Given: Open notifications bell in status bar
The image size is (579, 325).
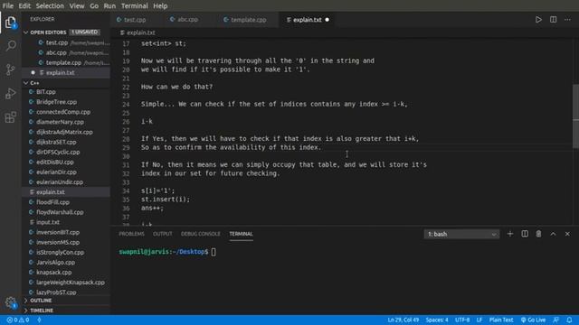Looking at the screenshot, I should [569, 320].
